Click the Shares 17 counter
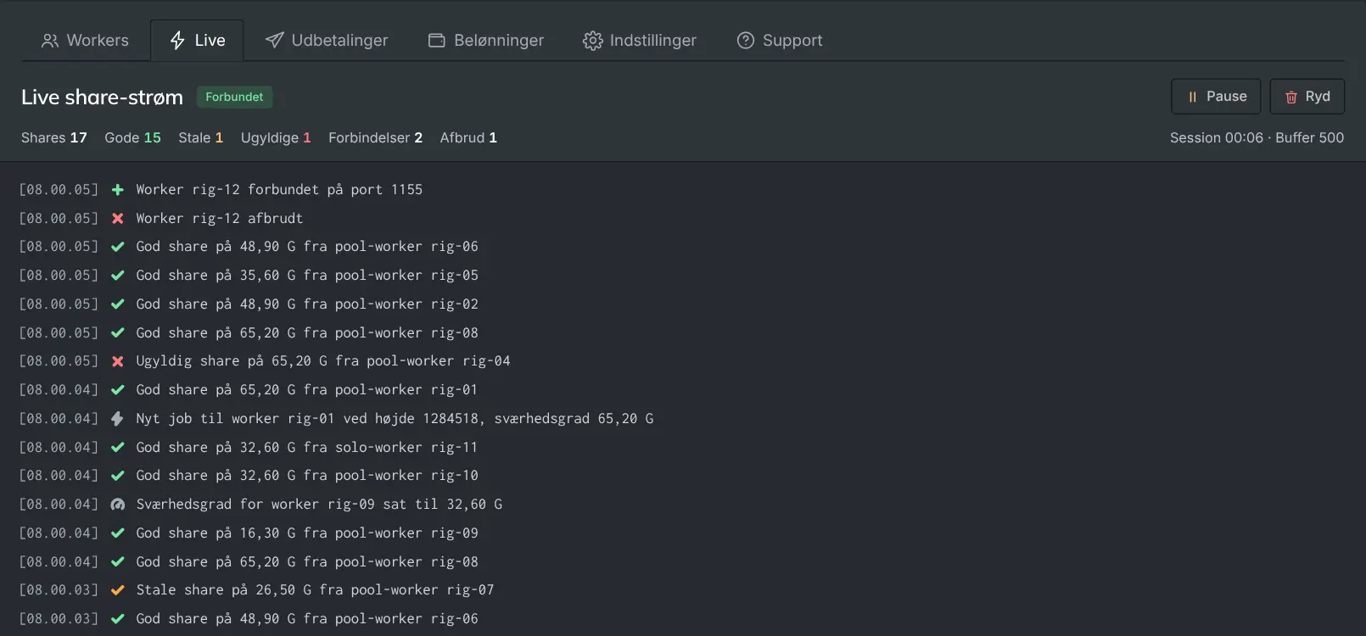Screen dimensions: 1366x636 (x=54, y=137)
